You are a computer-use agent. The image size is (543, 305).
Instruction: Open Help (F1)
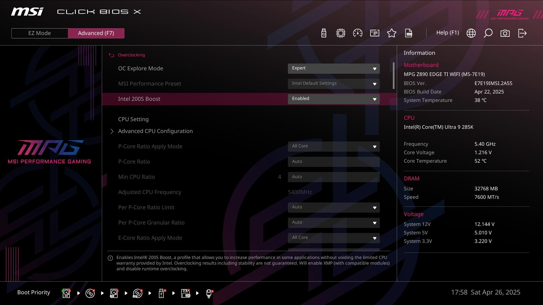tap(447, 33)
